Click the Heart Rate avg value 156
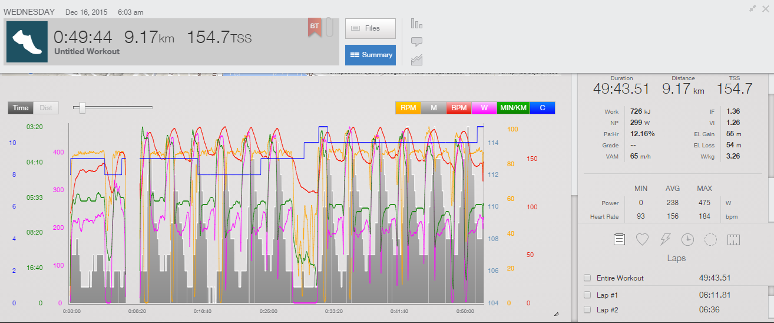The image size is (774, 323). point(672,217)
